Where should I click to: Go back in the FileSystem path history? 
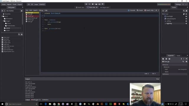(2, 11)
